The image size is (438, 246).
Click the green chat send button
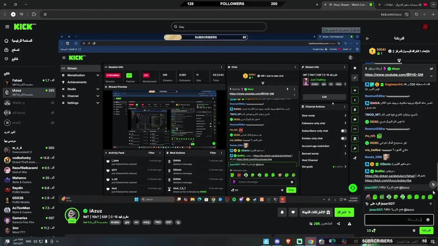coord(426,230)
